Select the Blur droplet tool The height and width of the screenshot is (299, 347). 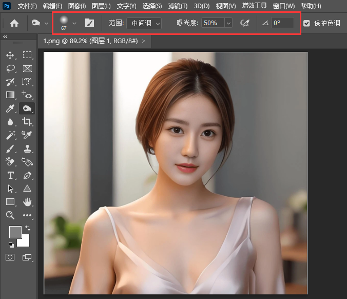pos(10,122)
